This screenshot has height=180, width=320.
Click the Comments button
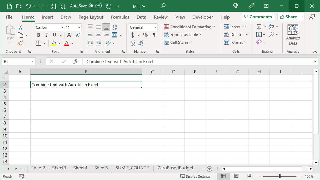(x=258, y=17)
